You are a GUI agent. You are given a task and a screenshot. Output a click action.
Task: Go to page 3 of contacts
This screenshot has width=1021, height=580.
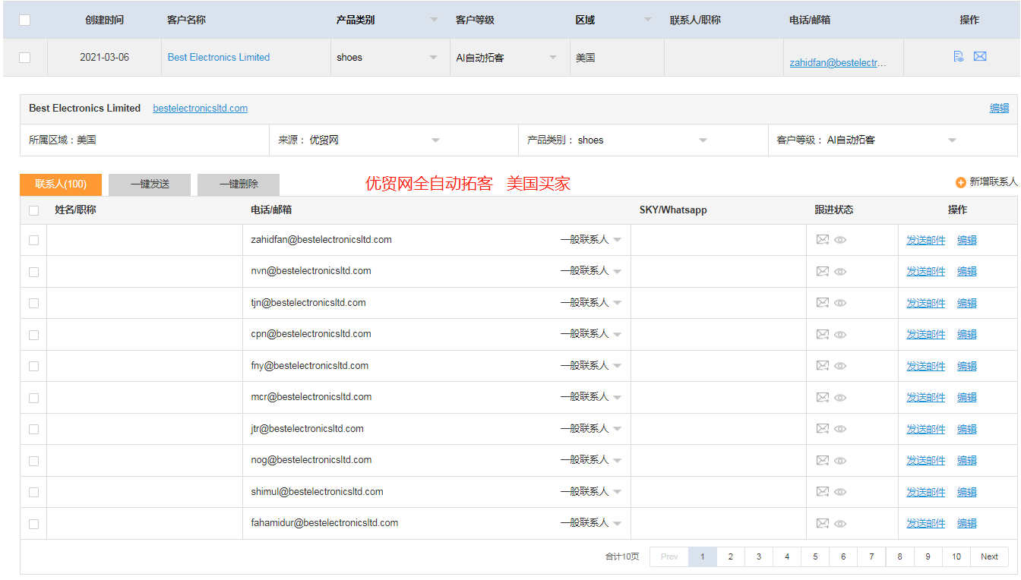click(x=758, y=556)
